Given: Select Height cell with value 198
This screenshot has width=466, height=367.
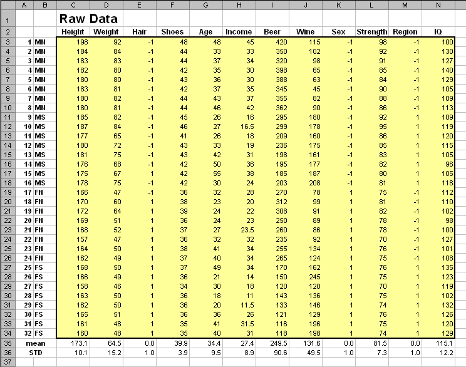Looking at the screenshot, I should [x=73, y=42].
